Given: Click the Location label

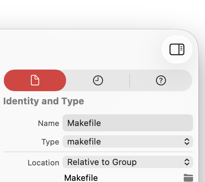Looking at the screenshot, I should pos(43,163).
